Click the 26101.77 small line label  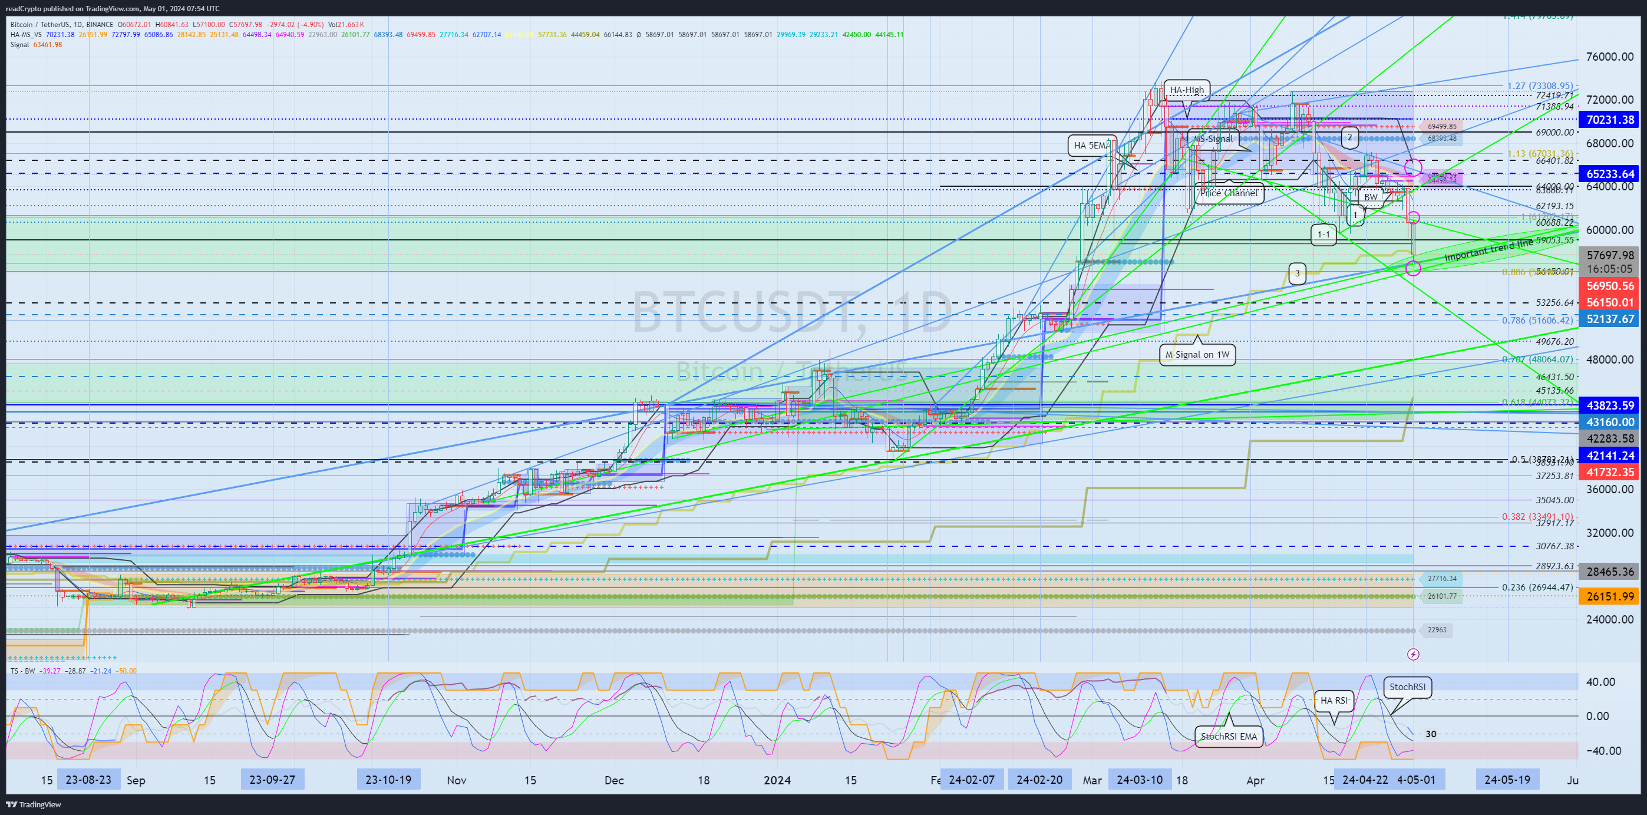pos(1443,596)
